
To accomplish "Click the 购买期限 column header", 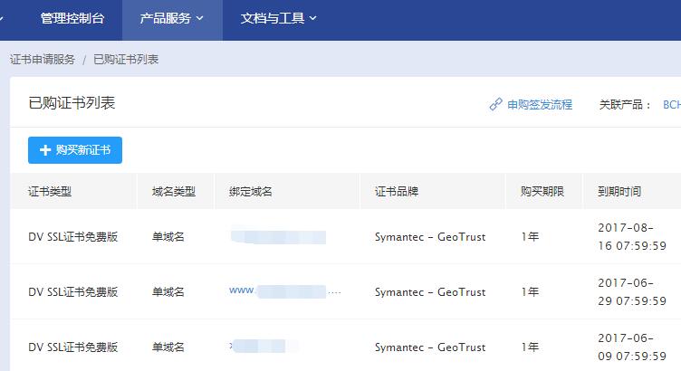I will coord(542,192).
